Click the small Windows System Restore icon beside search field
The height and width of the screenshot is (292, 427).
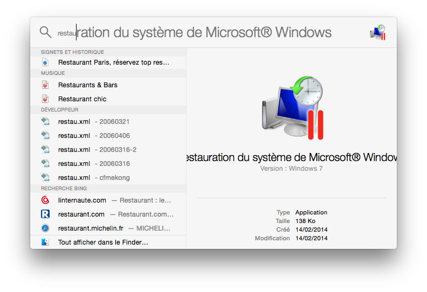(378, 32)
